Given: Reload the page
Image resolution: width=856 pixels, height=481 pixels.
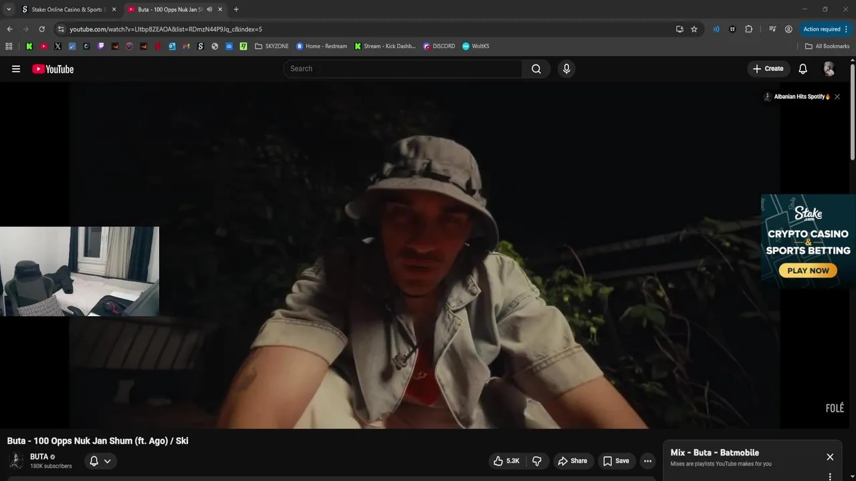Looking at the screenshot, I should (x=41, y=29).
